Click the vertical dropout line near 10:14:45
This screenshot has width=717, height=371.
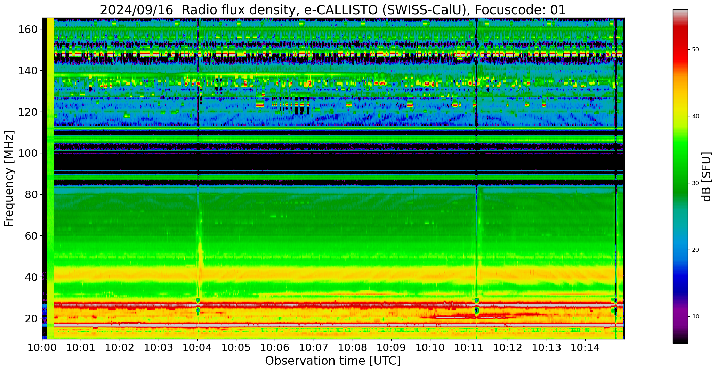tap(615, 178)
